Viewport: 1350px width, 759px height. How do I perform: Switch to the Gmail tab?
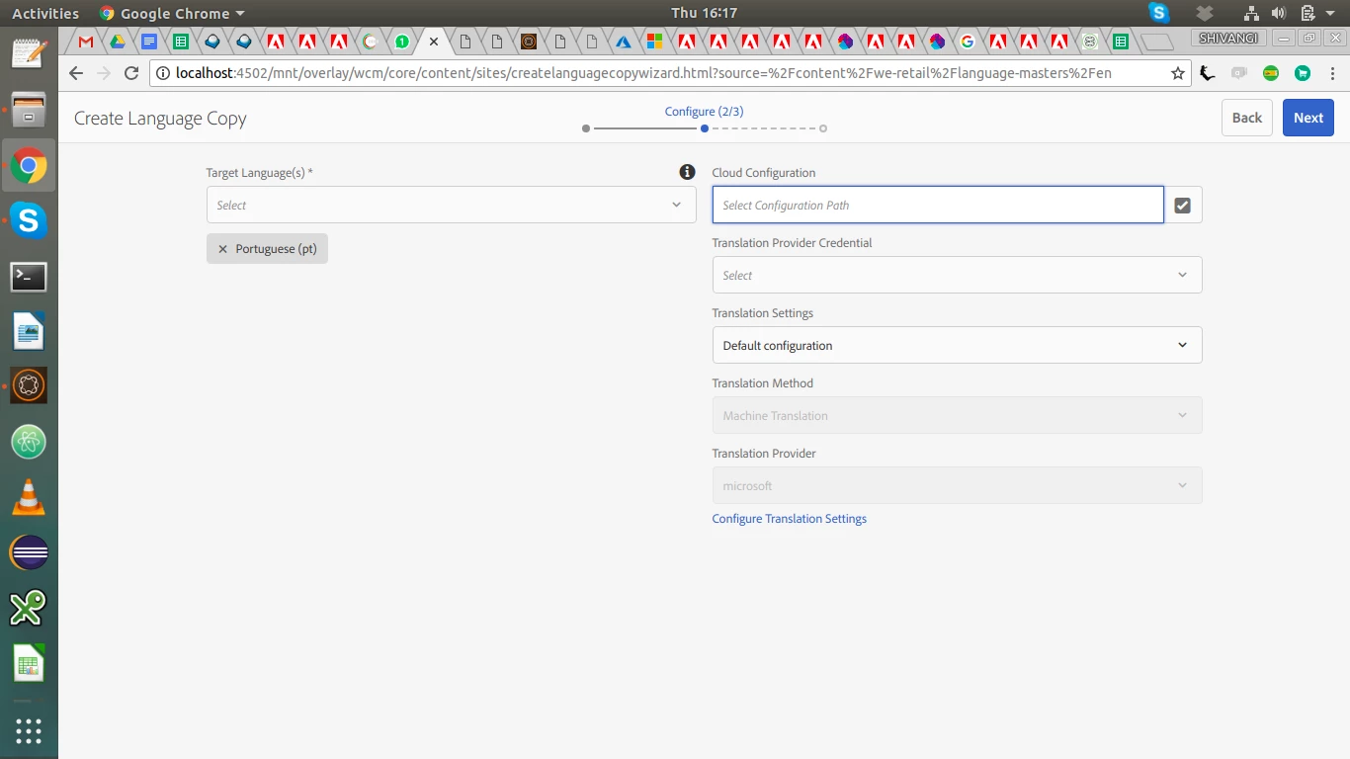coord(86,42)
